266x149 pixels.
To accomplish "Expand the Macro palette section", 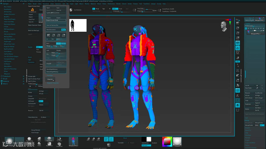I will (x=5, y=84).
